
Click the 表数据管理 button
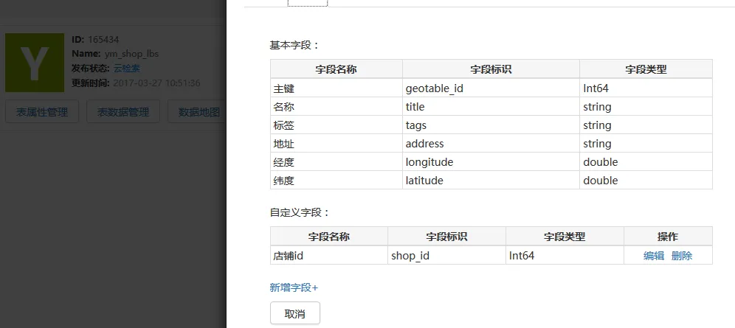click(123, 112)
